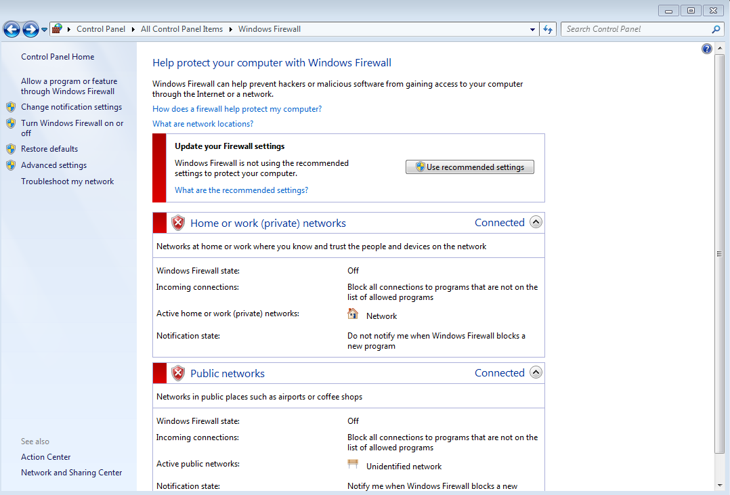Click Restore defaults link

(x=49, y=149)
